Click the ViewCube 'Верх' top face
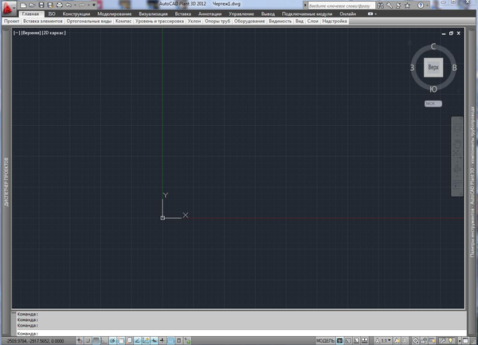Viewport: 478px width, 345px height. [x=433, y=69]
